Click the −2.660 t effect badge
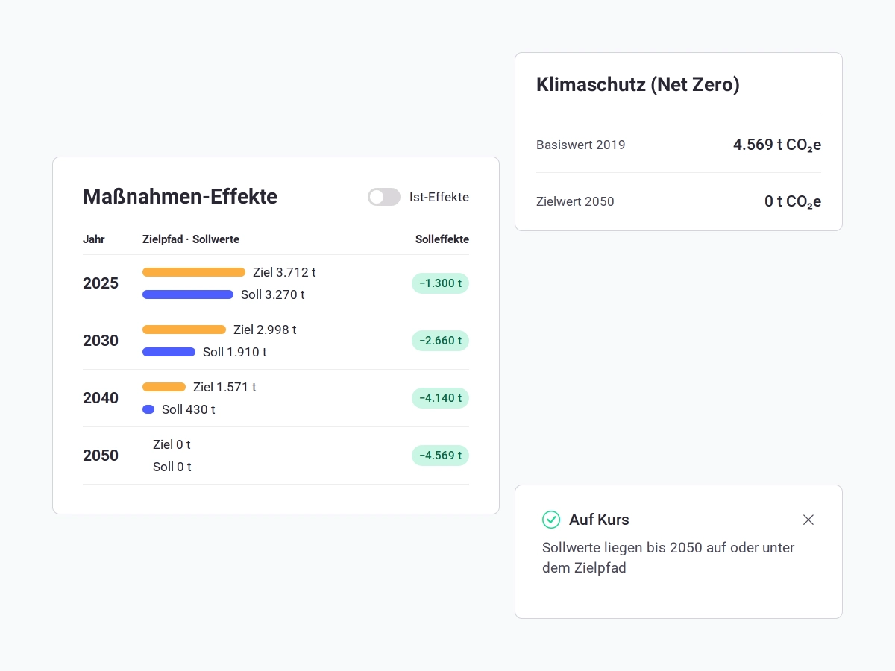Screen dimensions: 895x671 440,341
